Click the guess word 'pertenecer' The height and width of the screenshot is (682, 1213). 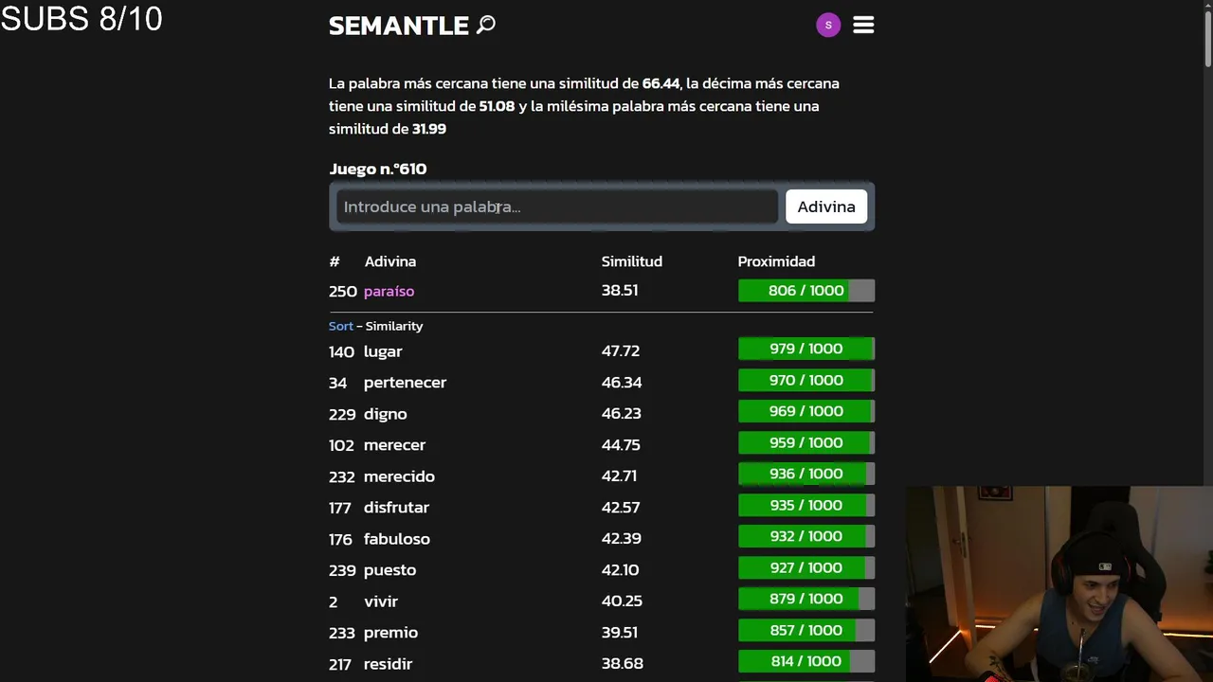point(405,383)
